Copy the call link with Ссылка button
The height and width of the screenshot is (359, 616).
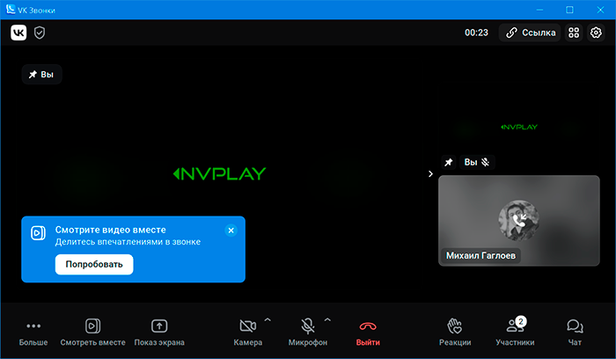(530, 33)
